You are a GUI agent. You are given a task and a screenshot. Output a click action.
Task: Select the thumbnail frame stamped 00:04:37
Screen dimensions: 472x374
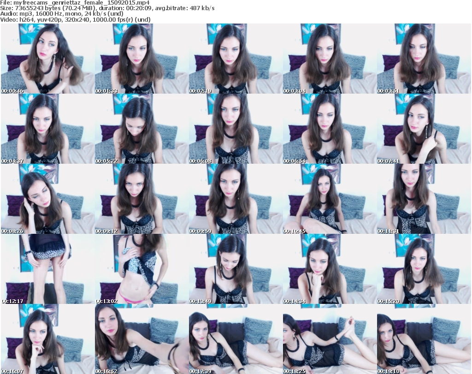pos(47,129)
